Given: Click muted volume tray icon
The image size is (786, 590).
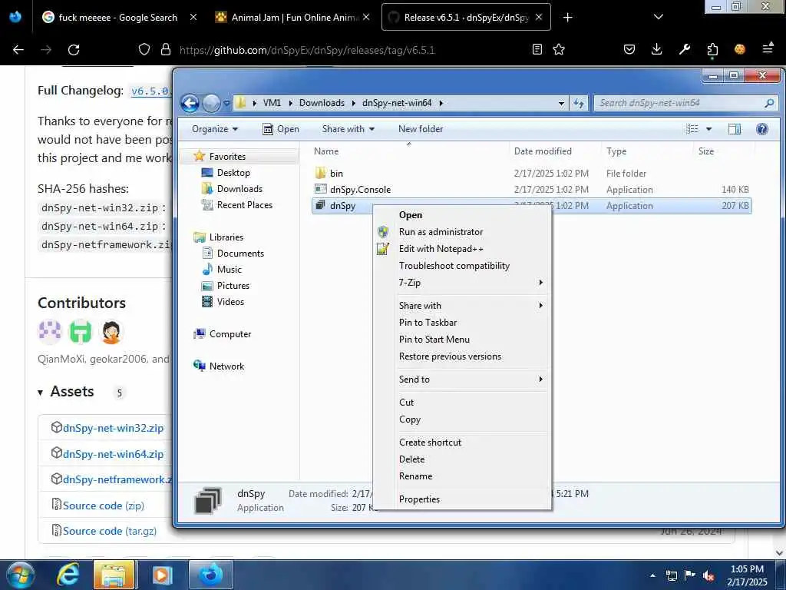Looking at the screenshot, I should pos(708,575).
